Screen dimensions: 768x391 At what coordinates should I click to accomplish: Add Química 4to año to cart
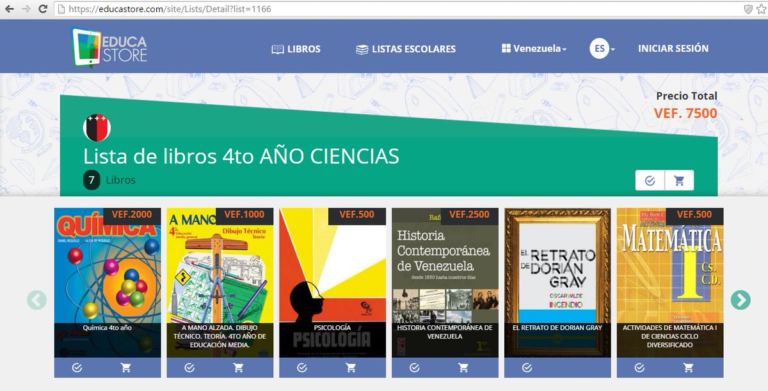click(x=126, y=367)
